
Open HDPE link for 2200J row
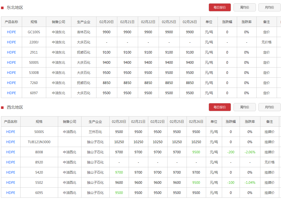(11, 42)
